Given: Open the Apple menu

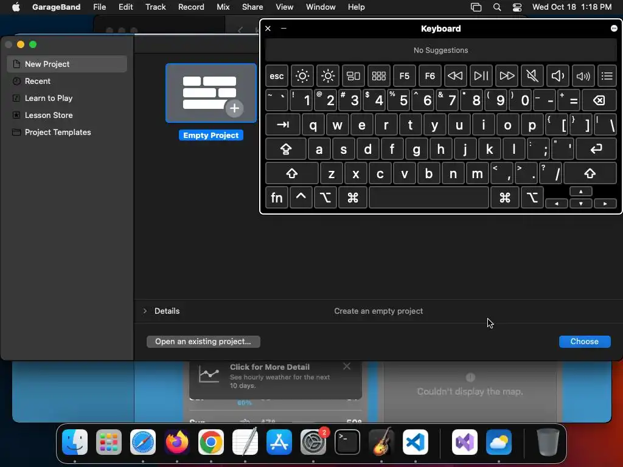Looking at the screenshot, I should point(16,7).
